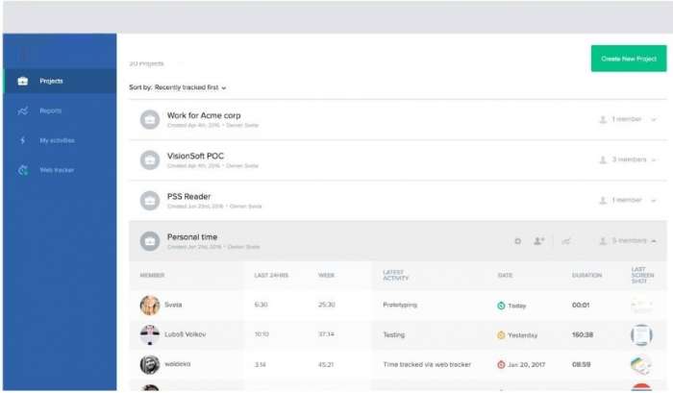673x393 pixels.
Task: Click Sveta's avatar in the member table
Action: tap(150, 305)
